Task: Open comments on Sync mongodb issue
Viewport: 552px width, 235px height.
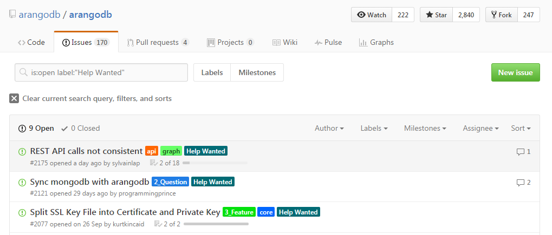Action: pos(523,182)
